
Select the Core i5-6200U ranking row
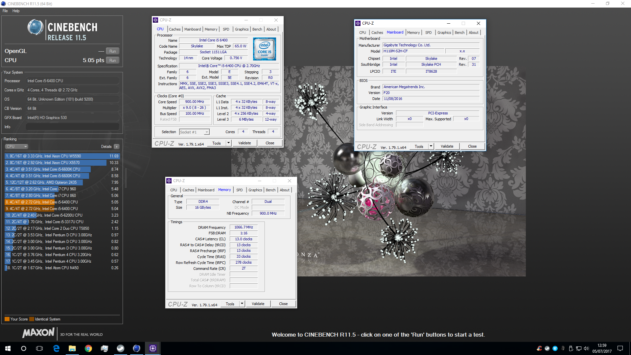(x=62, y=215)
